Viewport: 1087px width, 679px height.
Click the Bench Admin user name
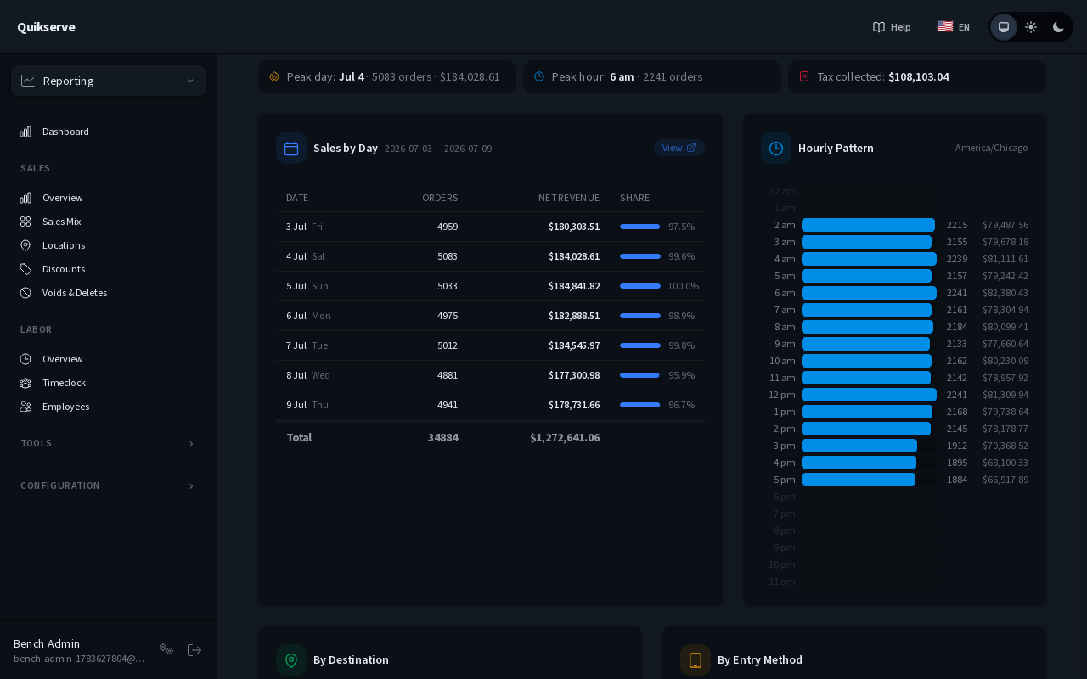pos(47,643)
